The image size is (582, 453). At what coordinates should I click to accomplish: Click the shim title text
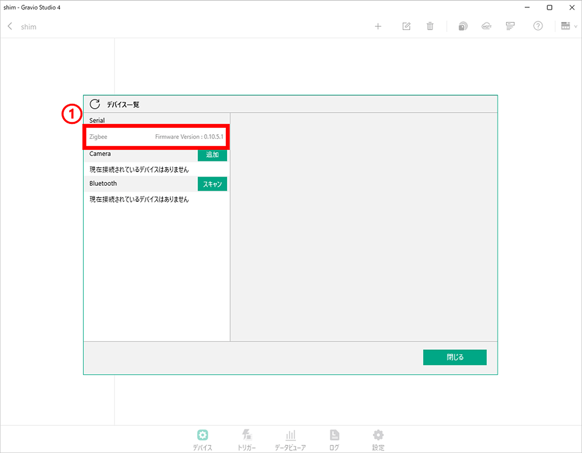pos(29,27)
